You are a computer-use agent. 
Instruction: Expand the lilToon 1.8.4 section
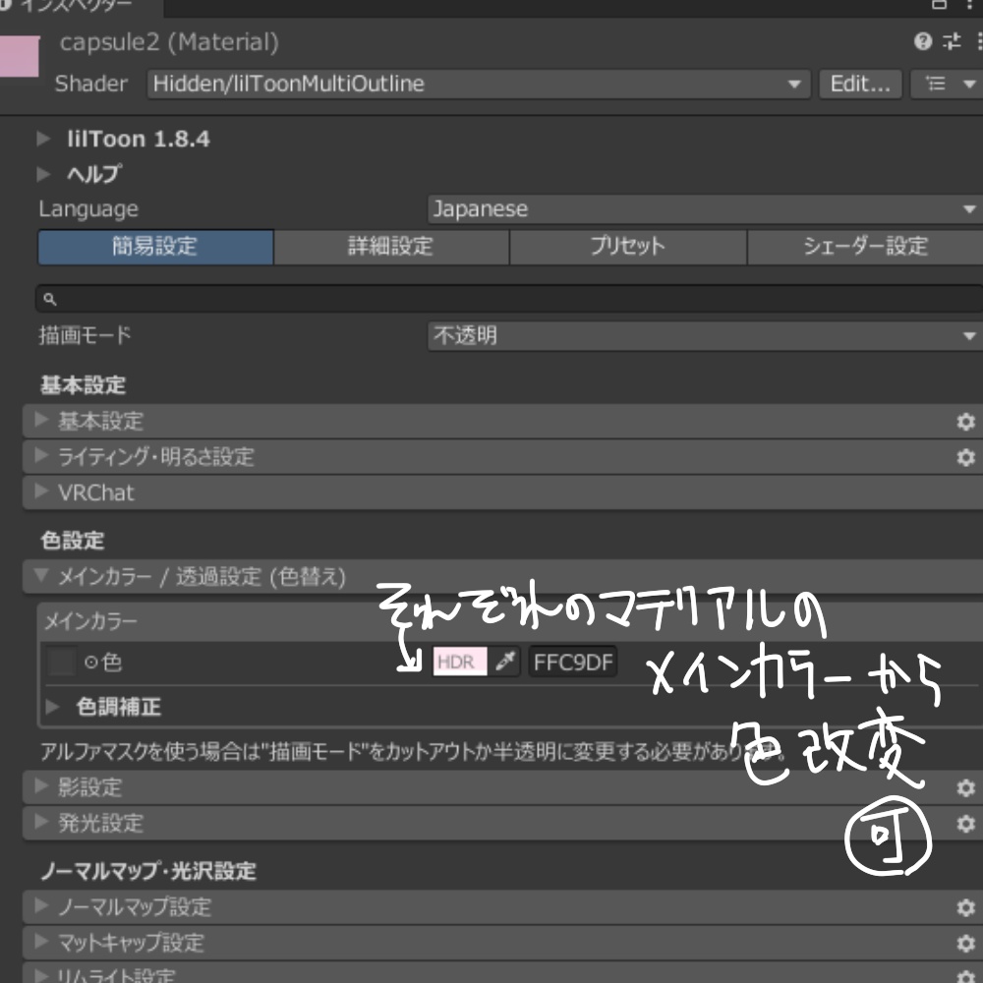[x=43, y=139]
